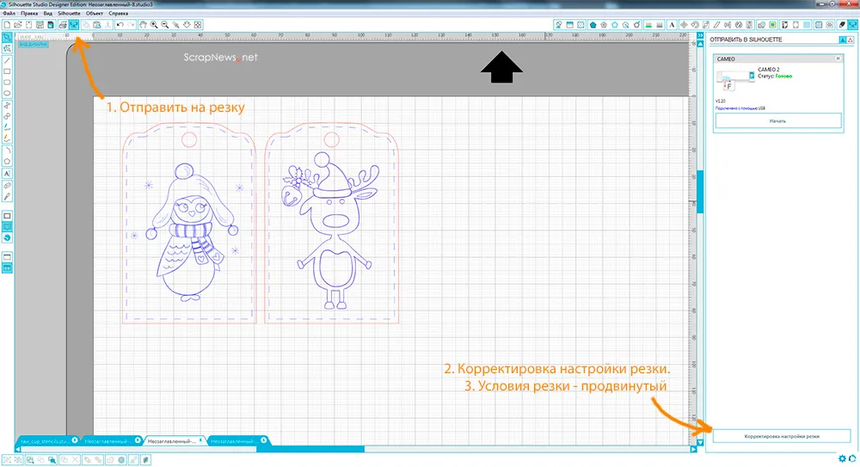Close the active Незаглавленный tab
This screenshot has height=467, width=860.
[200, 440]
